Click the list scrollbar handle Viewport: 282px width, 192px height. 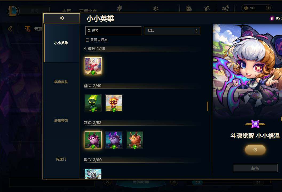click(208, 106)
